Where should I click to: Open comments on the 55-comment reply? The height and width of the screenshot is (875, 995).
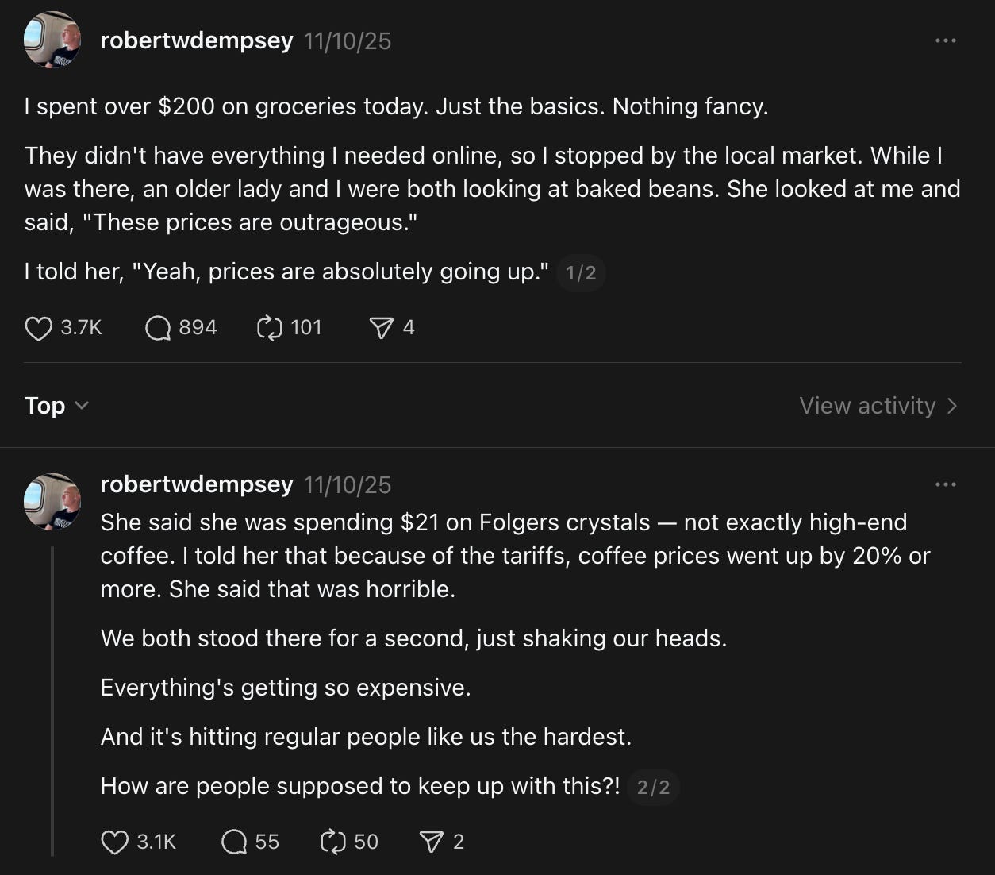[x=234, y=842]
